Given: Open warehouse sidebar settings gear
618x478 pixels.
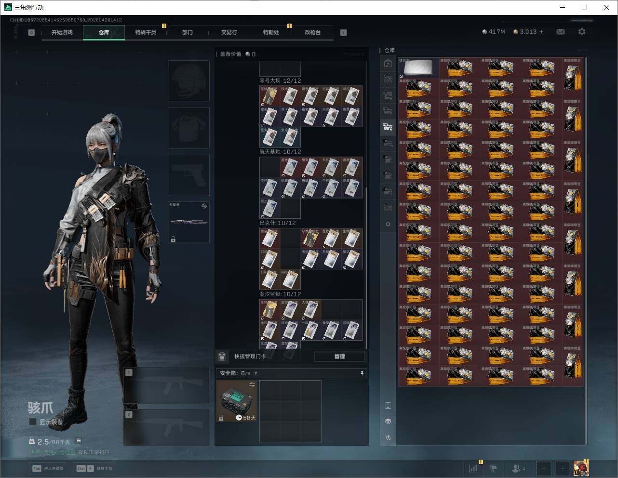Looking at the screenshot, I should tap(388, 224).
